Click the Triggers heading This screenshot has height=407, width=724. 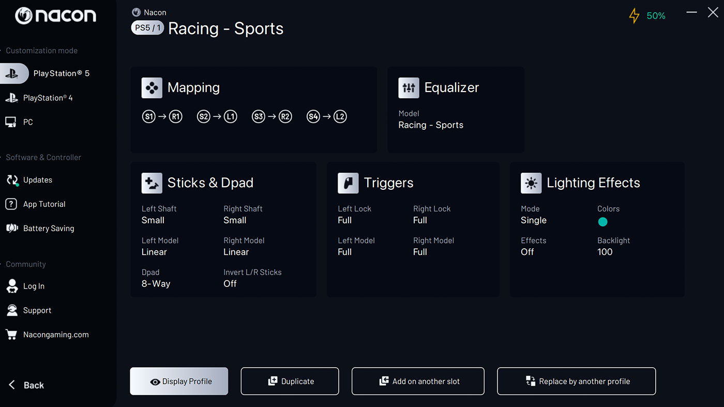point(388,183)
